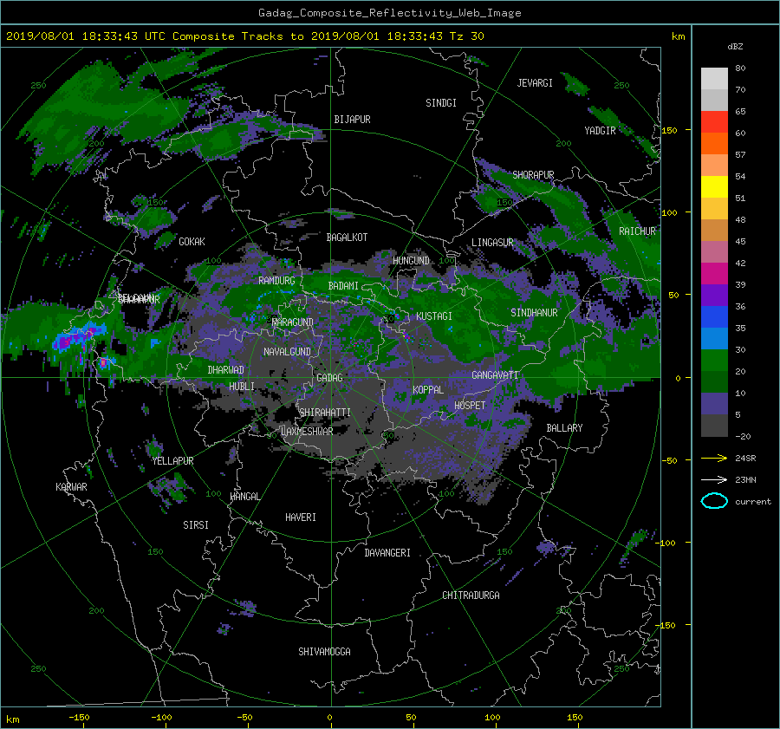
Task: Select the magenta 39-42 dBZ swatch
Action: 714,273
